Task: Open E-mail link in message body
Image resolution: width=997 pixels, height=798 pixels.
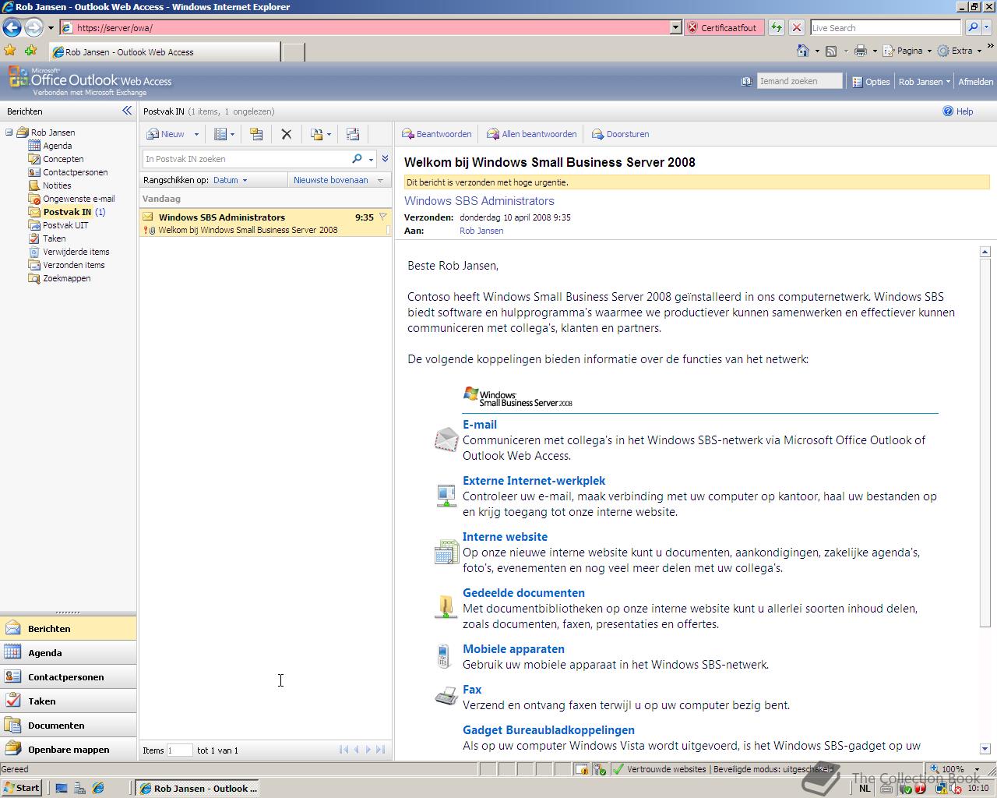Action: 480,425
